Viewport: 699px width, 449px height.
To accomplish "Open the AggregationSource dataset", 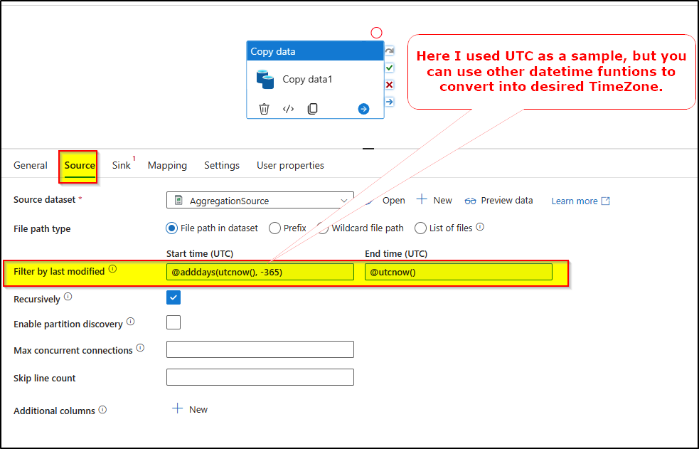I will [x=393, y=200].
